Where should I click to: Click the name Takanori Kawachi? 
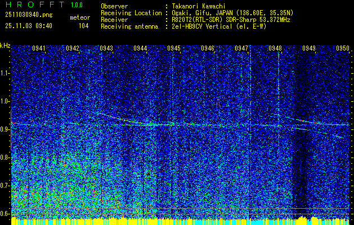(x=198, y=6)
